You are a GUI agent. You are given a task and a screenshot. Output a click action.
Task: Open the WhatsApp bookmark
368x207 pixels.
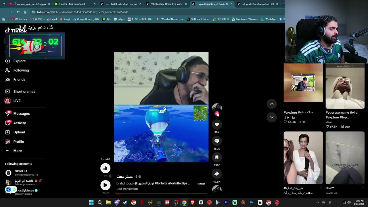269,19
